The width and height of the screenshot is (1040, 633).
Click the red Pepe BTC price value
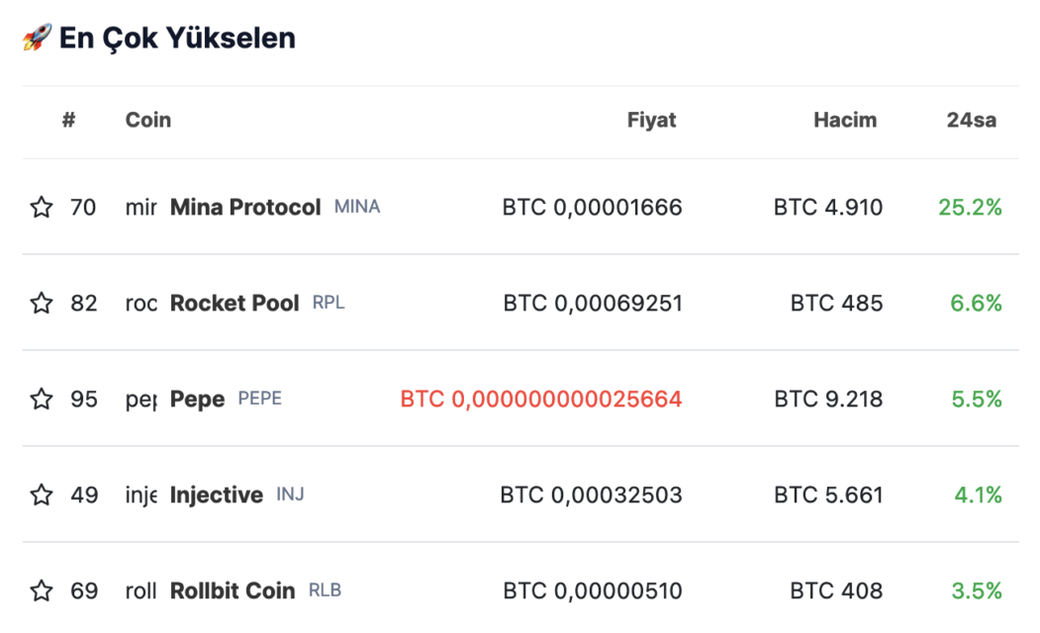pos(541,399)
